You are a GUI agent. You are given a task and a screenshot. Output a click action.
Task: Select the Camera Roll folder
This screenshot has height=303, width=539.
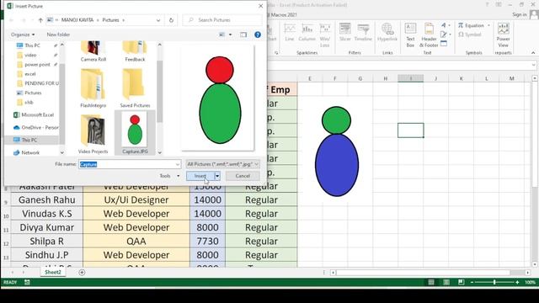pyautogui.click(x=93, y=51)
